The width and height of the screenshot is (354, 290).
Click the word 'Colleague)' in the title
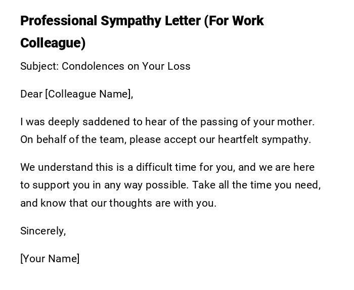coord(53,43)
